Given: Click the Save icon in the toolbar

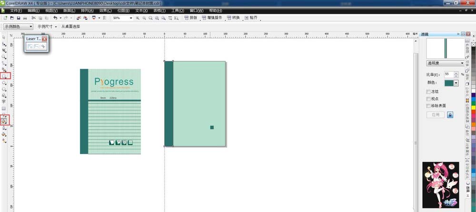Looking at the screenshot, I should click(x=18, y=18).
